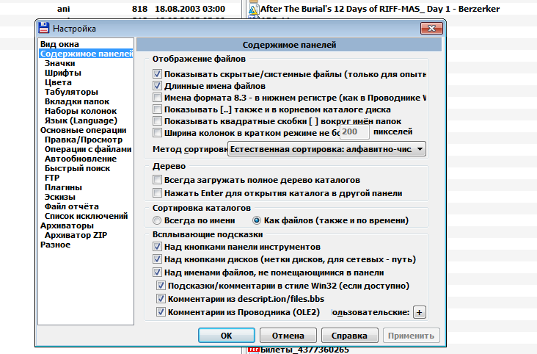The image size is (537, 354).
Task: Check Нажать Enter для открытия каталога option
Action: tap(157, 193)
